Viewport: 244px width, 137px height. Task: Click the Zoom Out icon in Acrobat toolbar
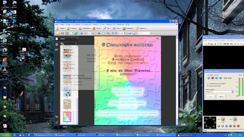pos(113,33)
